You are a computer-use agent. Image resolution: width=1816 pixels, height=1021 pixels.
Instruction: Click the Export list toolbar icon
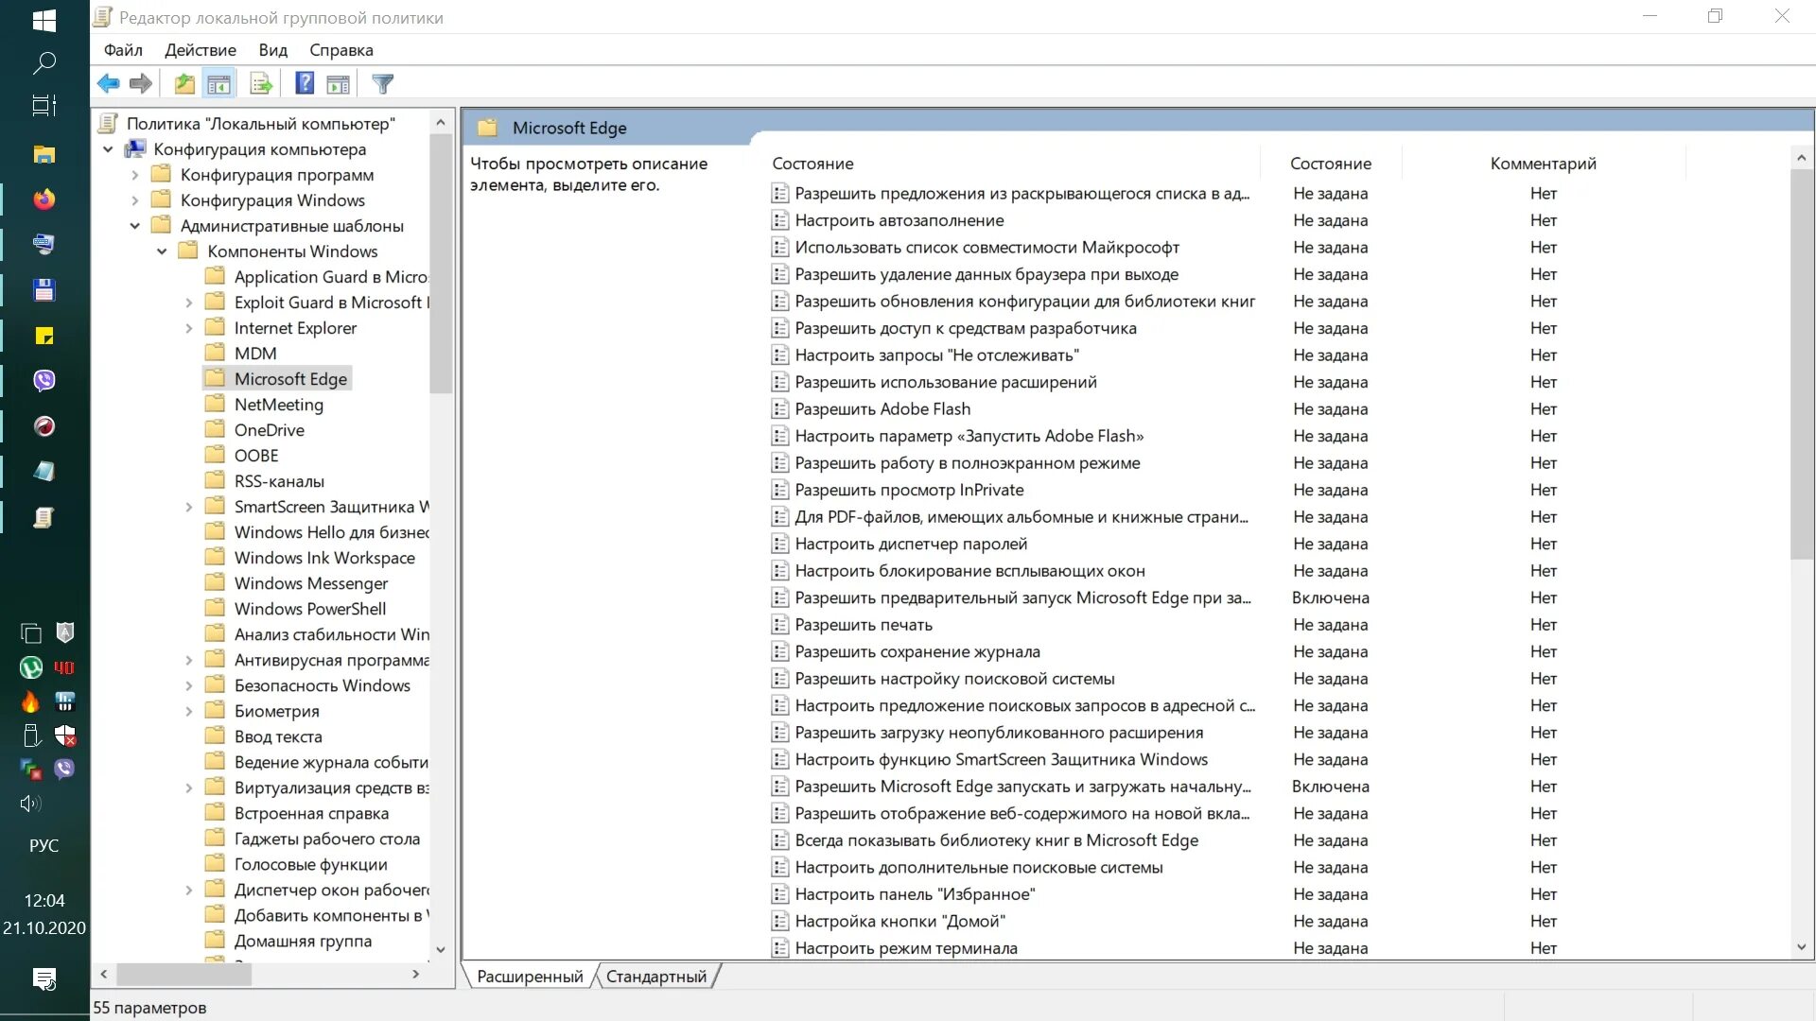click(x=261, y=84)
